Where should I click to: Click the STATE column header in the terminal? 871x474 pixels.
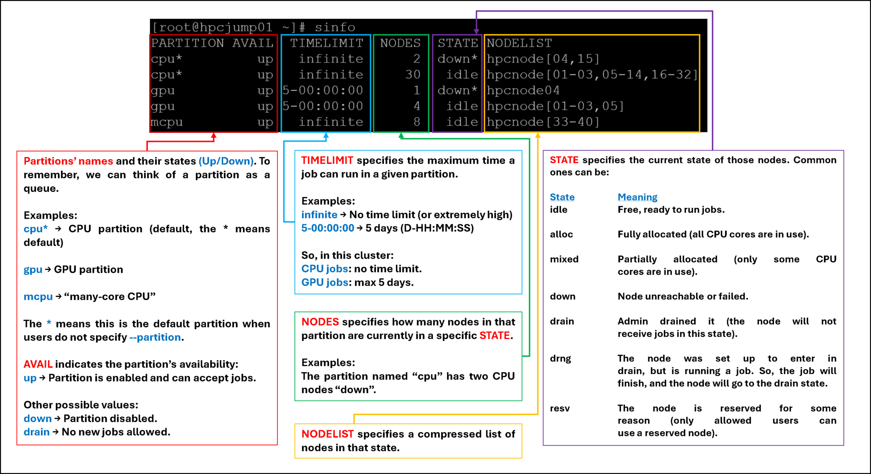point(458,43)
